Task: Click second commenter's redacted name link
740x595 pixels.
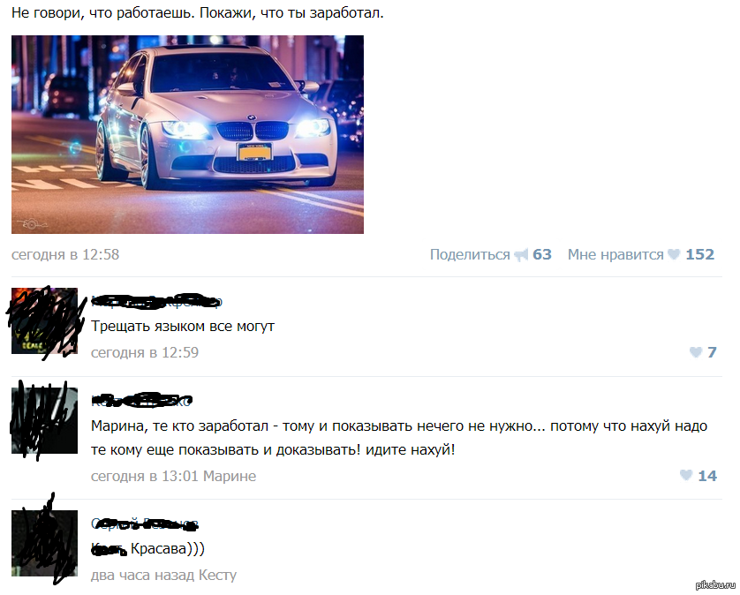Action: (141, 401)
